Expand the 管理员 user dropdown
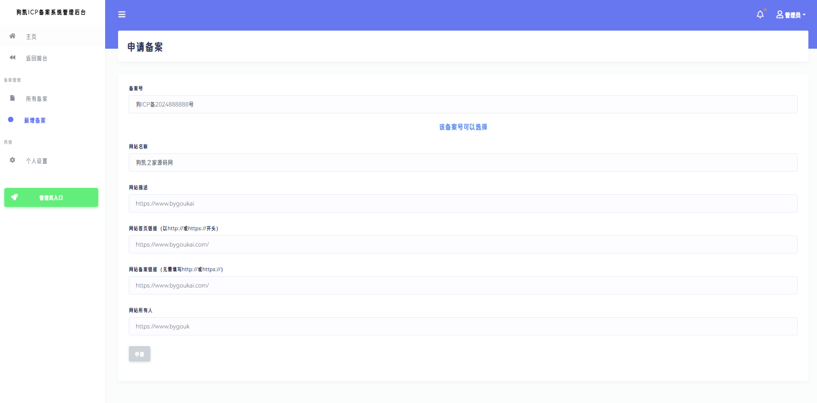This screenshot has width=817, height=403. (791, 15)
